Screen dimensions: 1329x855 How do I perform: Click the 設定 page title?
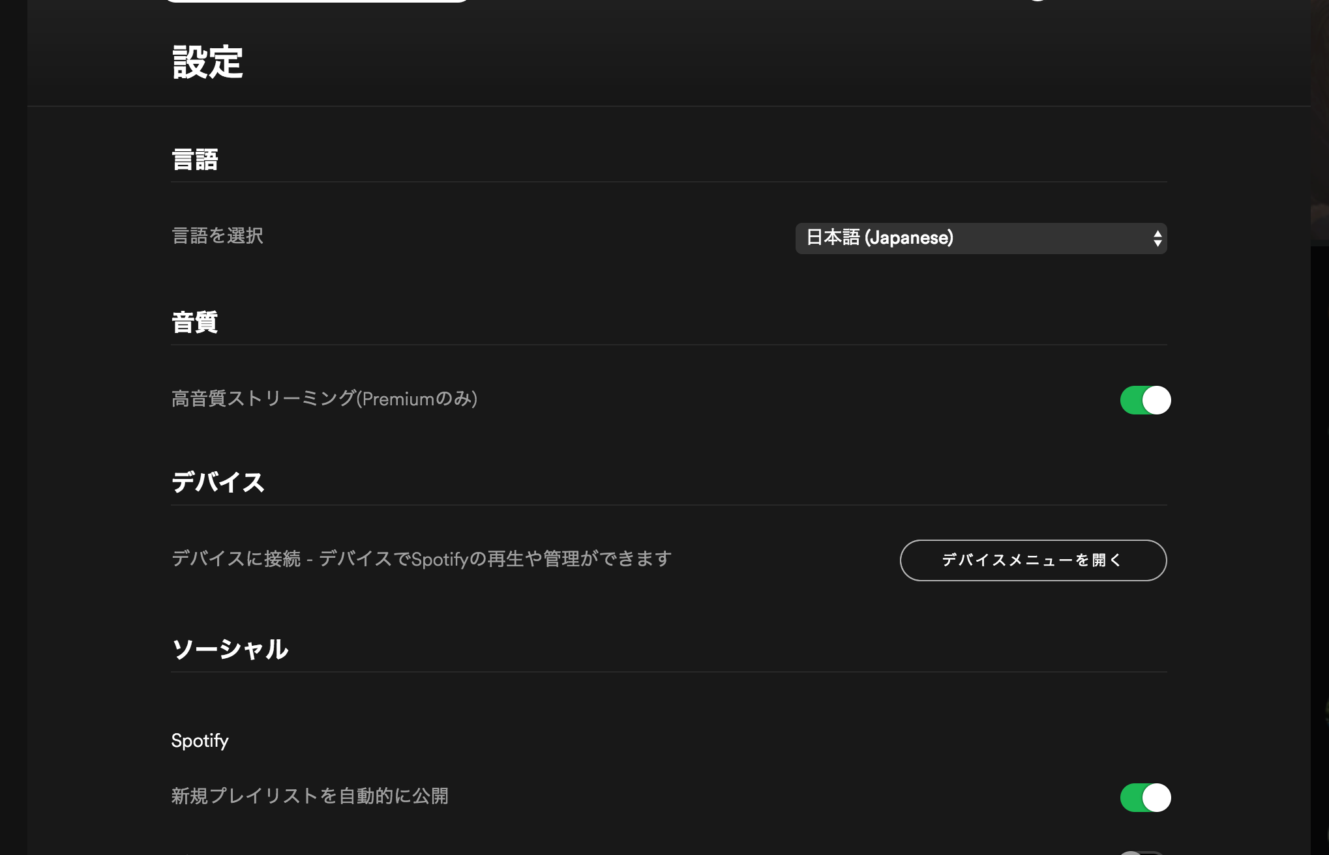[207, 63]
